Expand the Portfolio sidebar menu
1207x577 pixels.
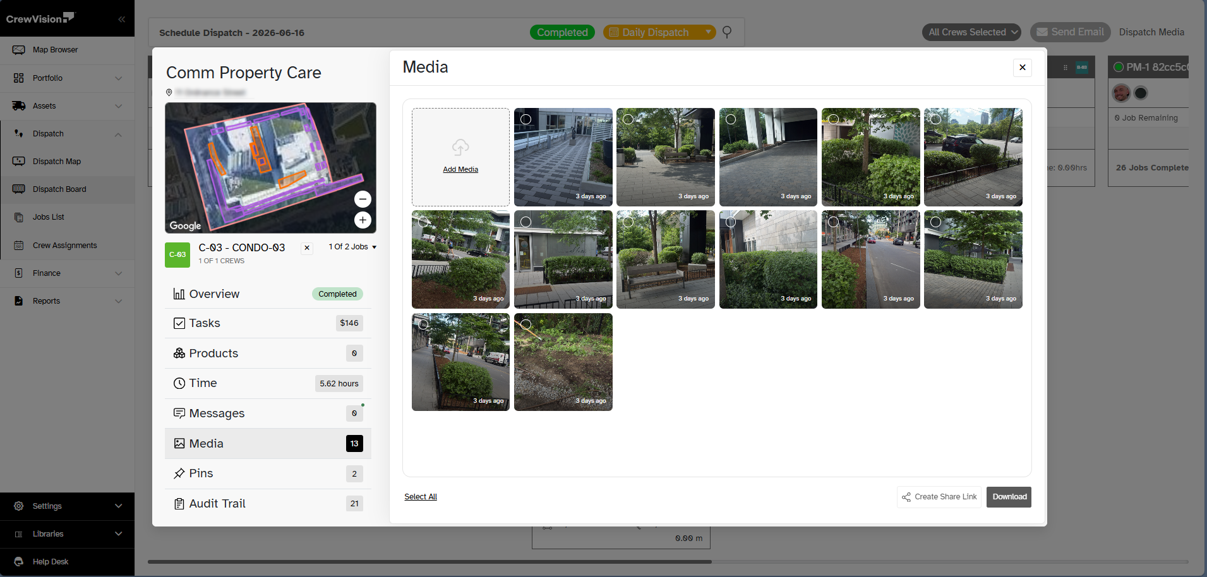click(119, 78)
